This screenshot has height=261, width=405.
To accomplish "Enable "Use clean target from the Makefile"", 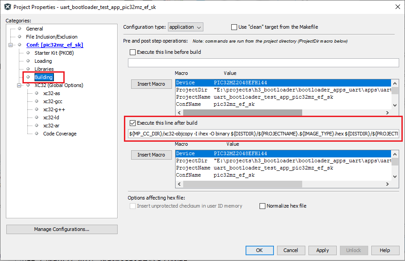I will (234, 27).
